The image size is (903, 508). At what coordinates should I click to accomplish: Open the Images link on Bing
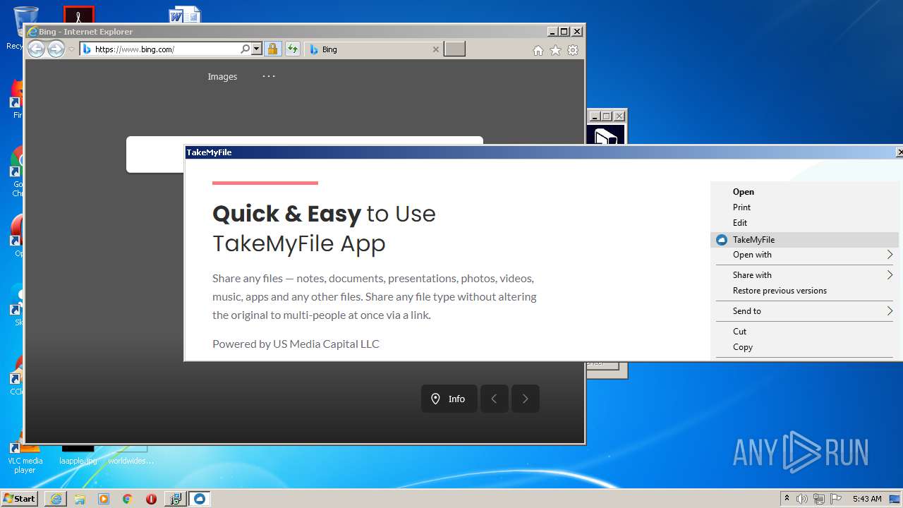point(222,76)
